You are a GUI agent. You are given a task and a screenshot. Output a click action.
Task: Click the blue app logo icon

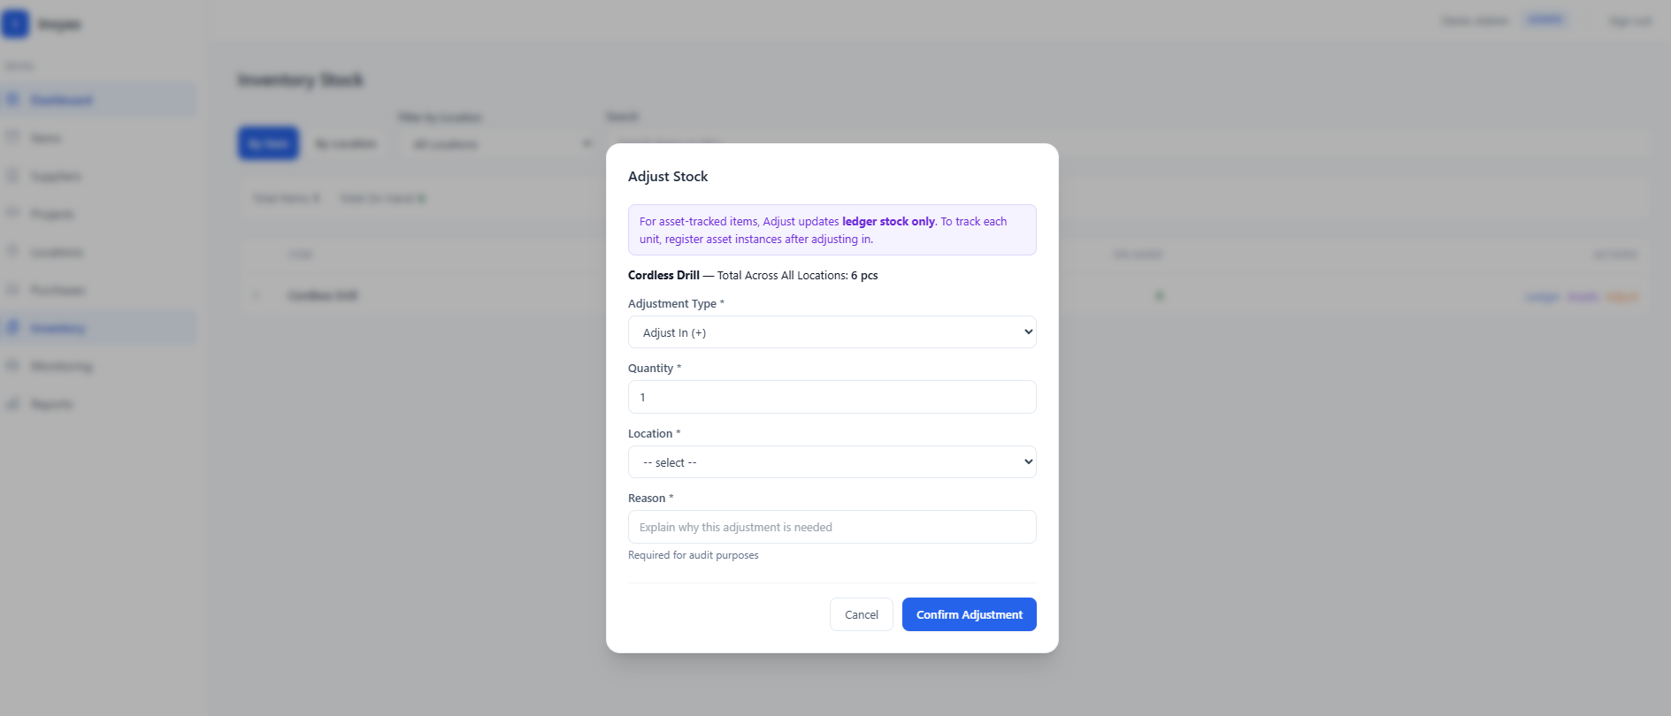pos(15,24)
